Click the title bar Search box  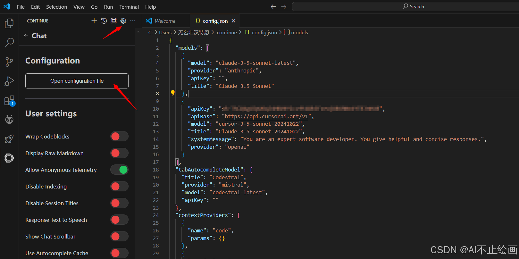pos(405,6)
